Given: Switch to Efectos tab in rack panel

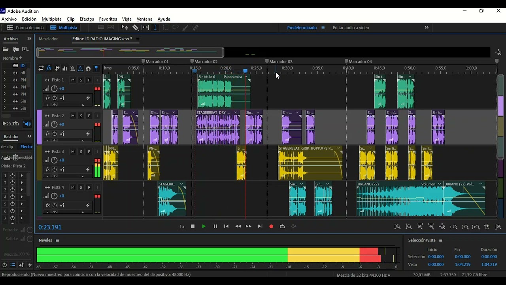Looking at the screenshot, I should 26,146.
